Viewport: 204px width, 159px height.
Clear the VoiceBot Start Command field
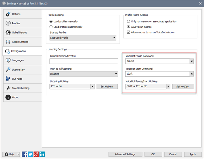192,74
